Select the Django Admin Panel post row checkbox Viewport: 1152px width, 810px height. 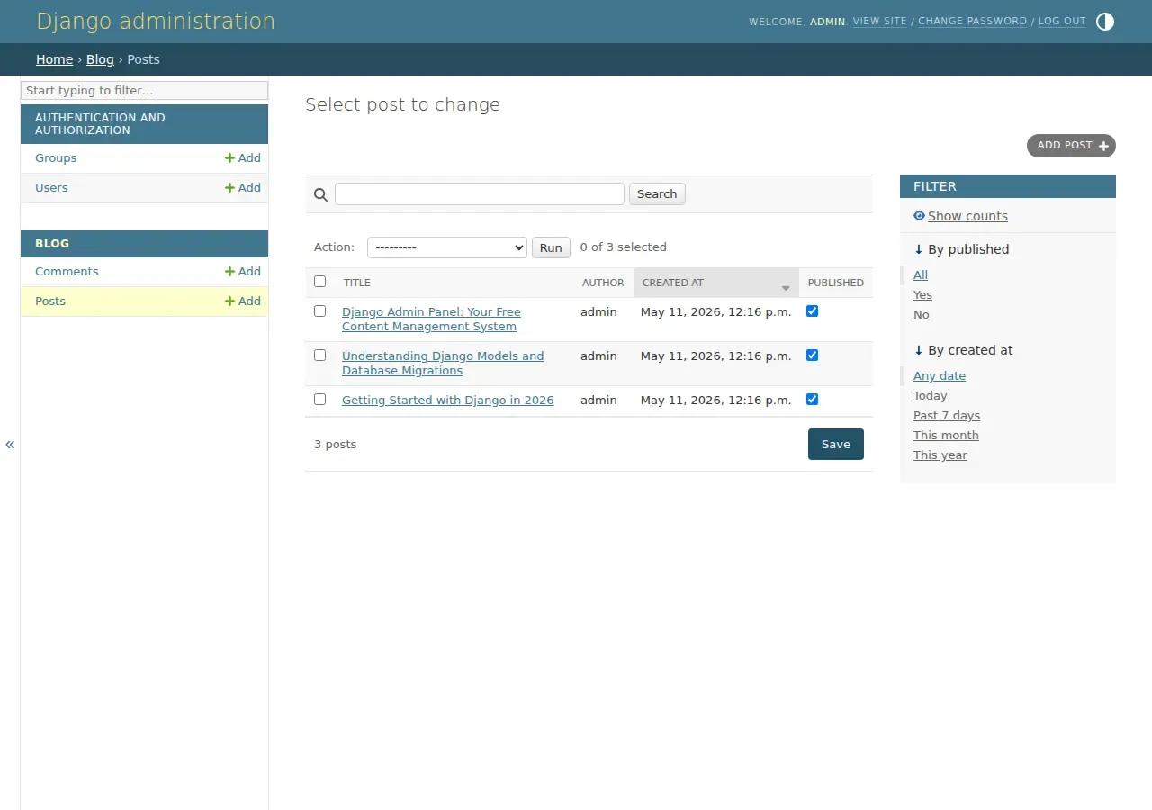point(319,311)
